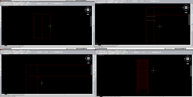Open Layer Properties Manager in dotted-grid window
Image resolution: width=193 pixels, height=97 pixels.
tap(142, 52)
